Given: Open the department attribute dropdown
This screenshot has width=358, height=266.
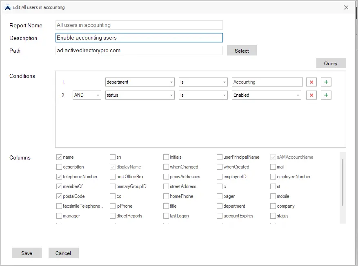Looking at the screenshot, I should (140, 82).
